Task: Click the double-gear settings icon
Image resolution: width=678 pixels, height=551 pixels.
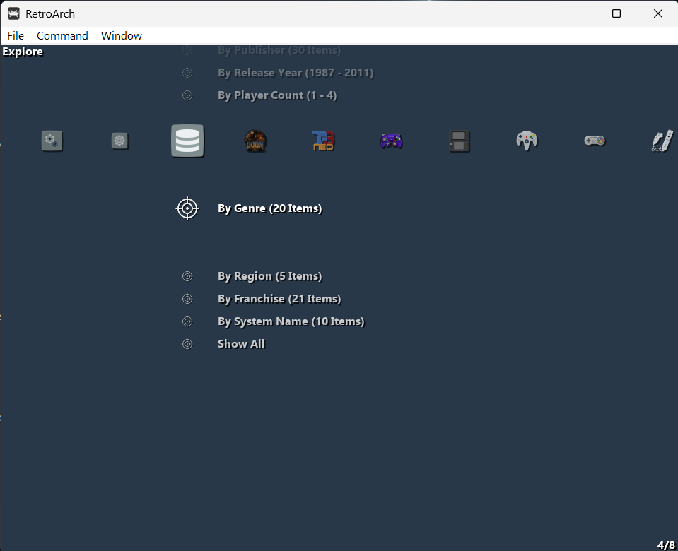Action: tap(52, 141)
